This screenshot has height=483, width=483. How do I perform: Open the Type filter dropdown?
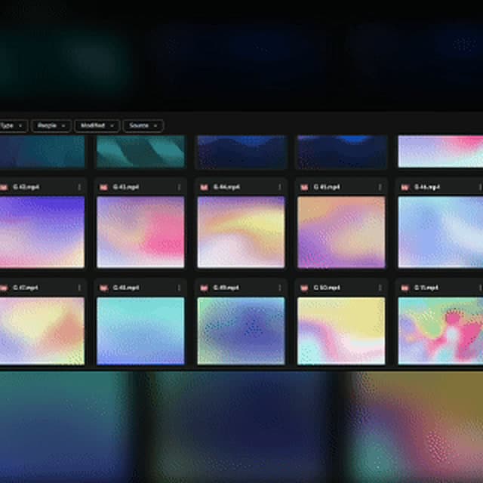click(13, 126)
